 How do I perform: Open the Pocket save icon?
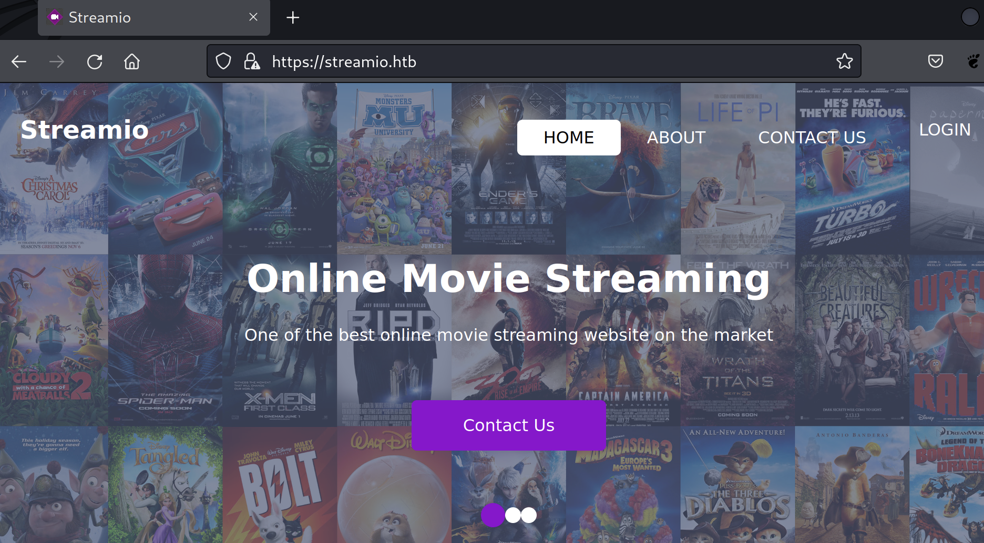tap(935, 61)
